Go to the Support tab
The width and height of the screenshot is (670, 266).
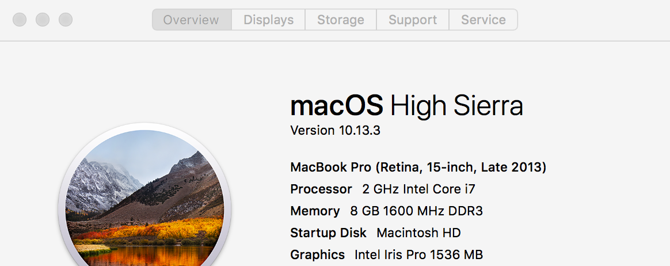413,20
